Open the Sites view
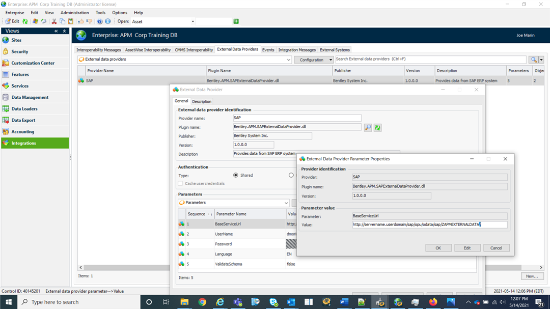Screen dimensions: 550x309 pos(35,40)
